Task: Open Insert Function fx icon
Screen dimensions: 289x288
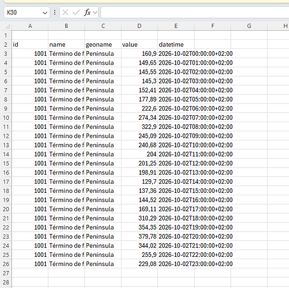Action: click(88, 13)
